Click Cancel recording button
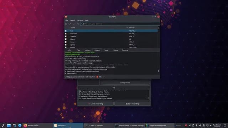This screenshot has height=128, width=228. click(x=96, y=104)
